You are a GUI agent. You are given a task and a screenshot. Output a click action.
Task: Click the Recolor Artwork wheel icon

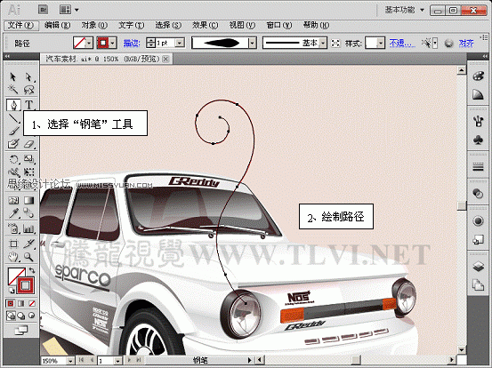tap(448, 44)
